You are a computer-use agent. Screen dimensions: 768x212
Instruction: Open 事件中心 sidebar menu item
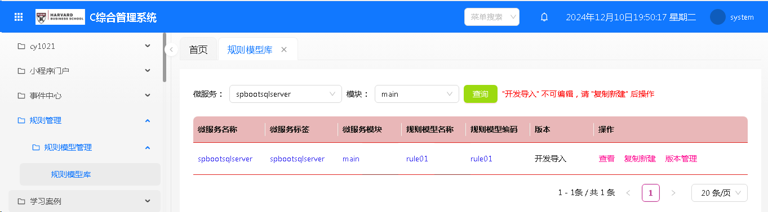[x=85, y=96]
